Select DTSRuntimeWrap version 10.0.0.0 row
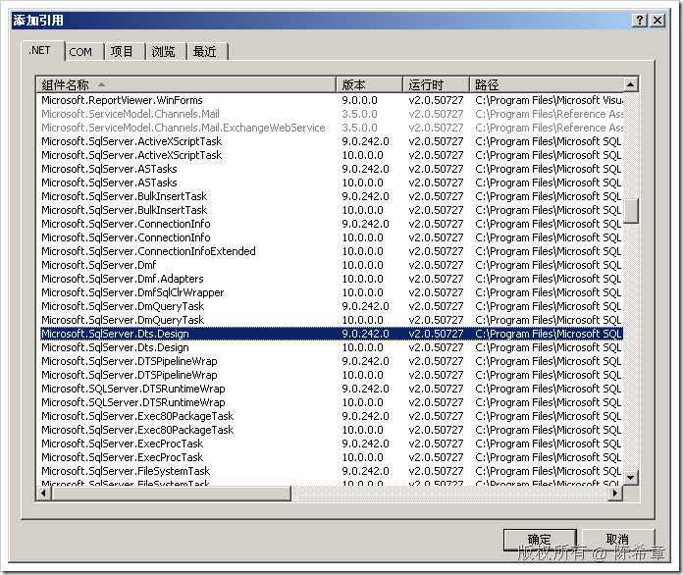Image resolution: width=683 pixels, height=575 pixels. point(331,402)
